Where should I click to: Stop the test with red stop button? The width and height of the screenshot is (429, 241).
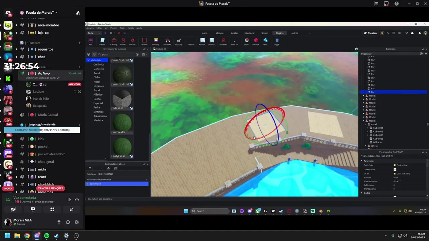click(119, 33)
